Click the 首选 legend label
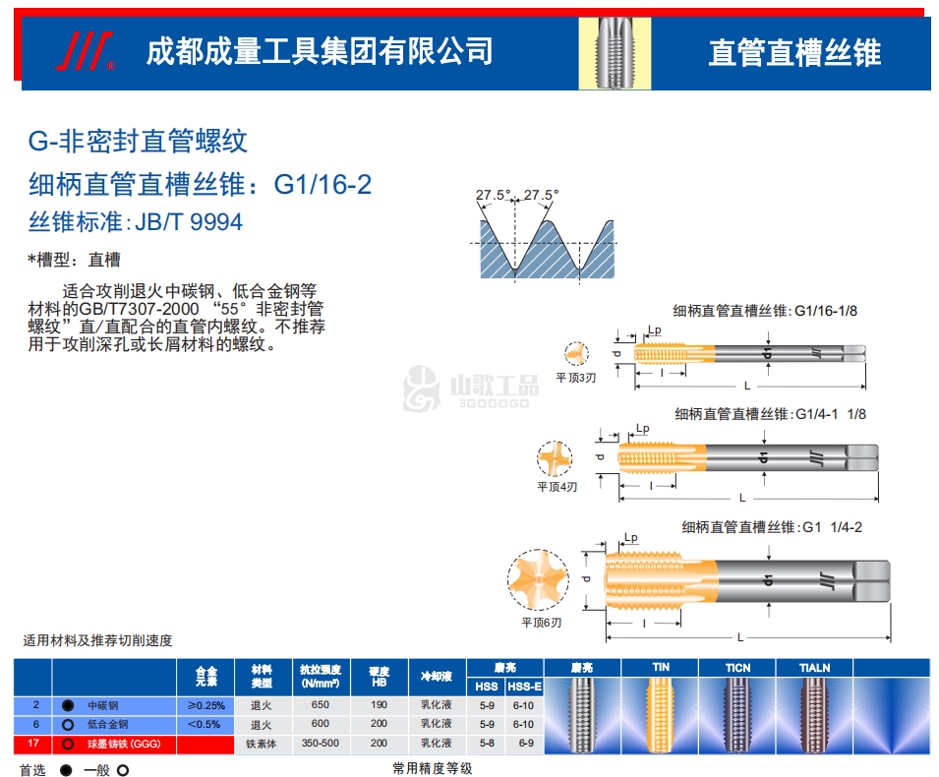 coord(32,770)
